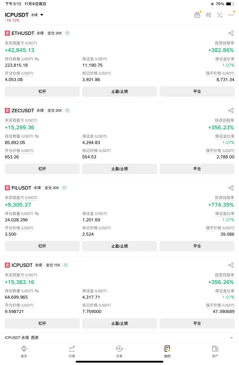Share the FILUSDT position
The width and height of the screenshot is (239, 365).
tap(231, 188)
